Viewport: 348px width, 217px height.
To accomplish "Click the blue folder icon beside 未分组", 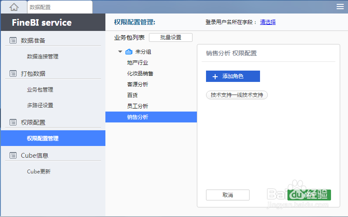I will click(129, 52).
